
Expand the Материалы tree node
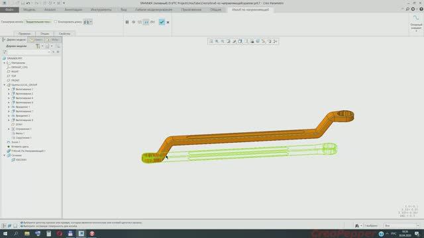5,63
